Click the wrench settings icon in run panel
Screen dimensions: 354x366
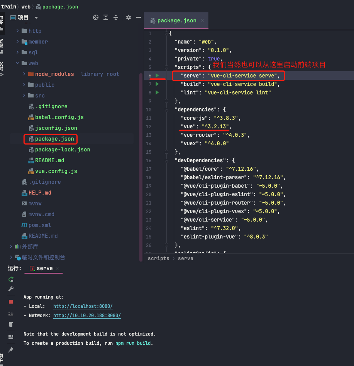pos(11,289)
